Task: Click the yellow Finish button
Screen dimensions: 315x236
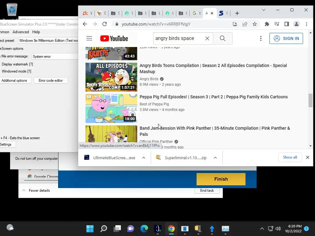Action: click(x=221, y=179)
